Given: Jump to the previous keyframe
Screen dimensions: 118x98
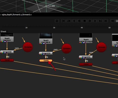Looking at the screenshot, I should pyautogui.click(x=69, y=21).
